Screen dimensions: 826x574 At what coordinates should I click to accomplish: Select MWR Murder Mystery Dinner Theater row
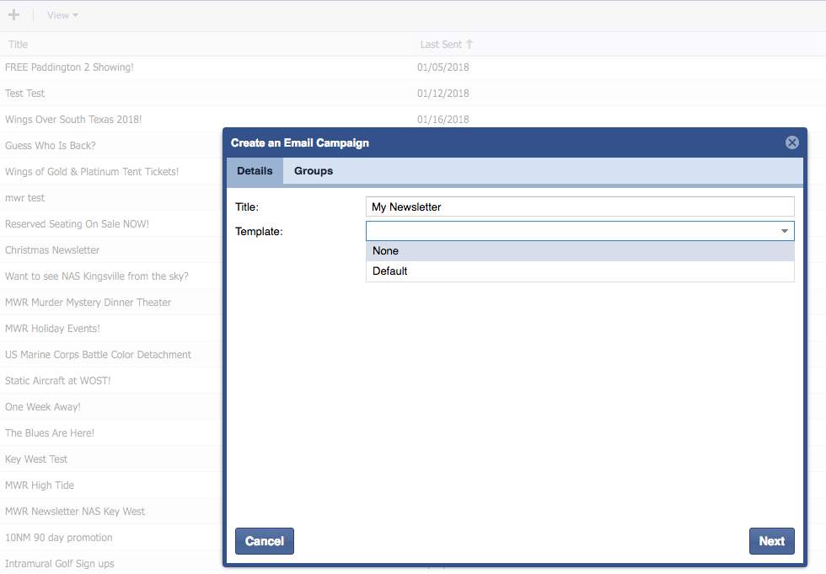pyautogui.click(x=88, y=303)
